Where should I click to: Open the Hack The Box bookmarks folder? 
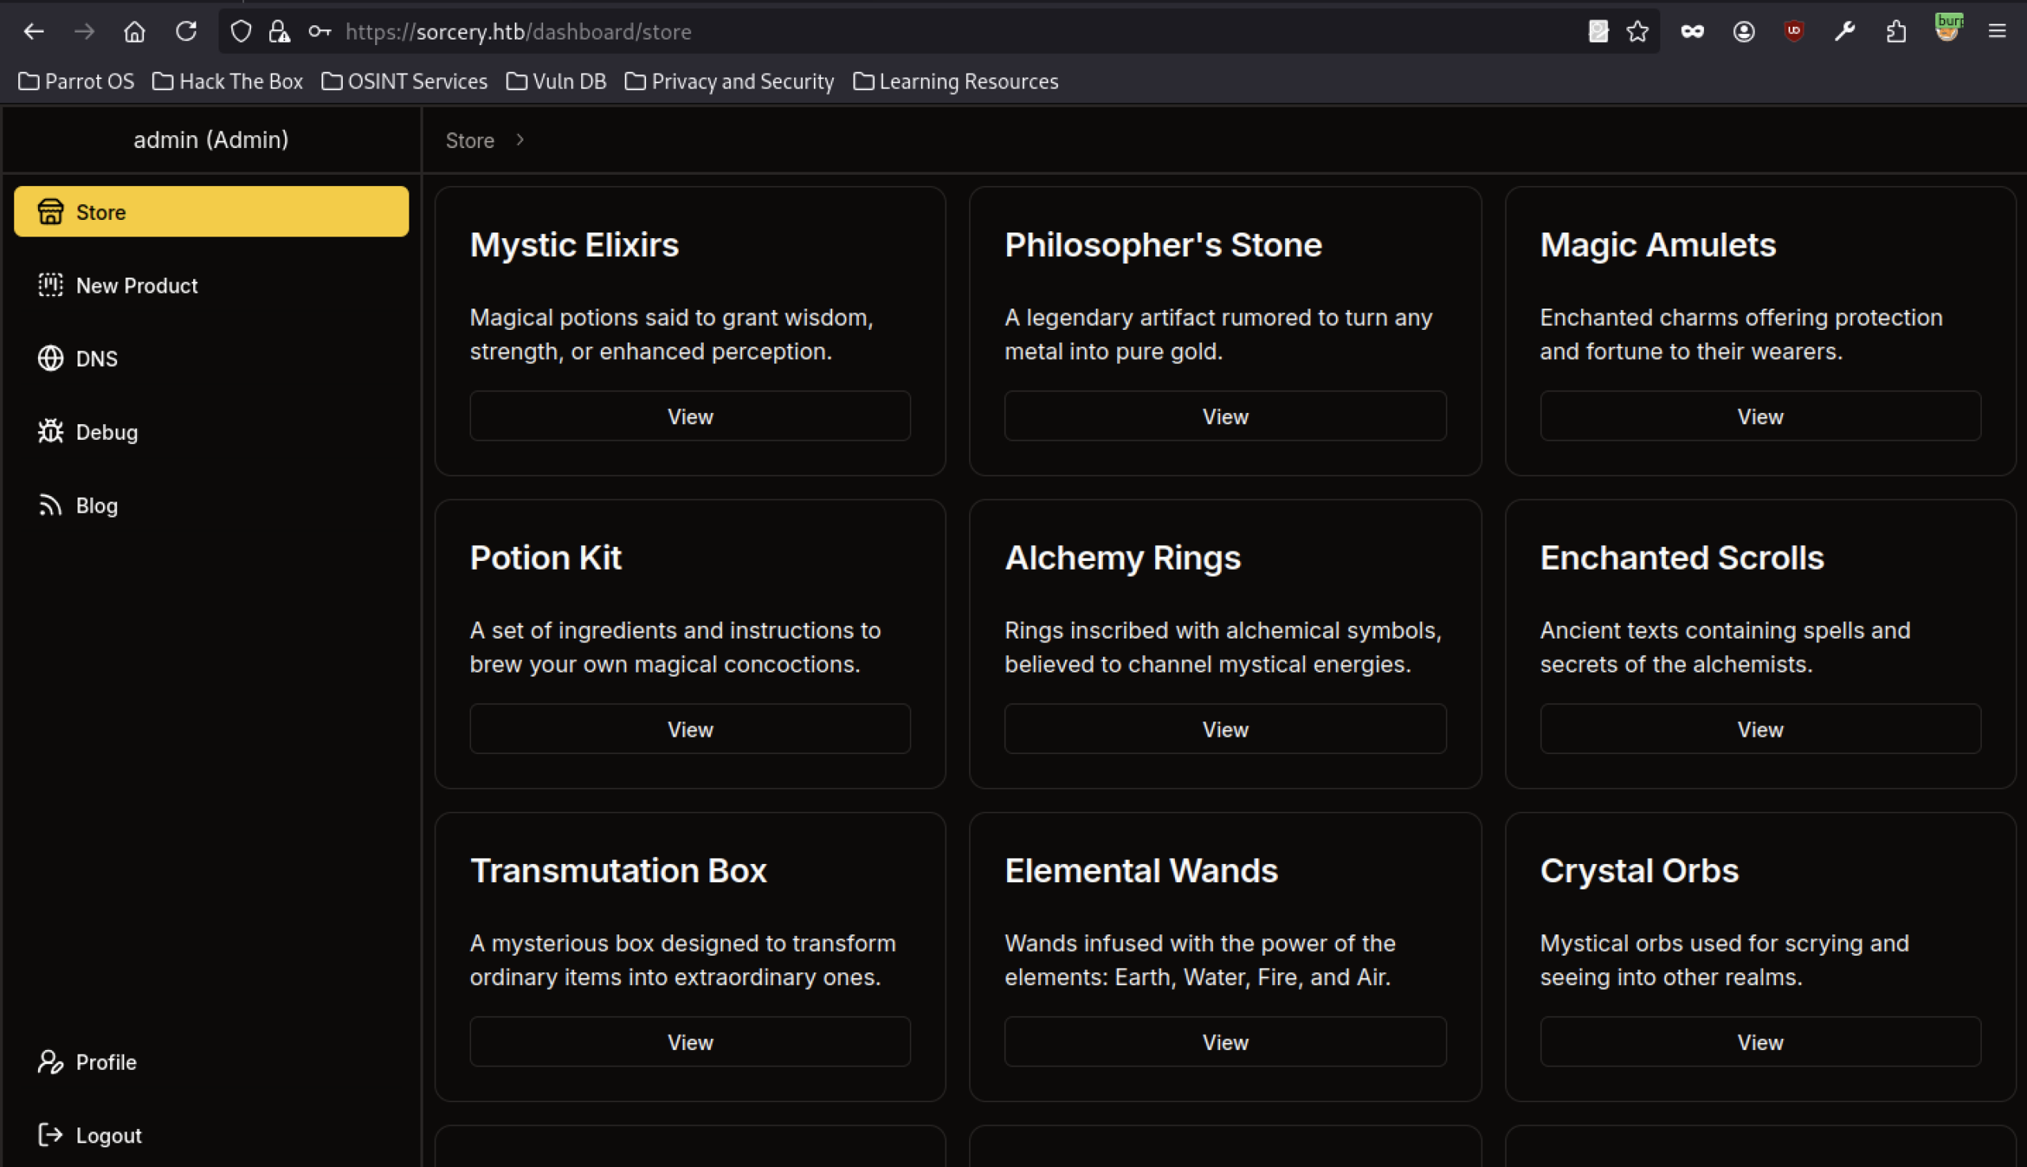point(228,81)
